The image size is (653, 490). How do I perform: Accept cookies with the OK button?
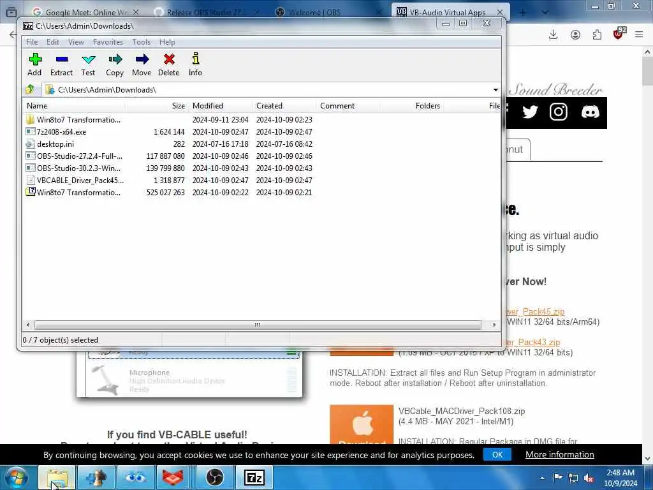click(x=497, y=454)
